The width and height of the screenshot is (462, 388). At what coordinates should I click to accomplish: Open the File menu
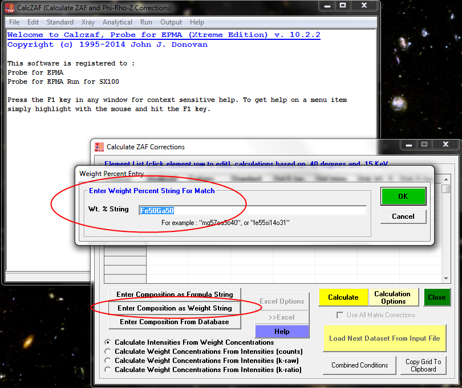pyautogui.click(x=14, y=22)
